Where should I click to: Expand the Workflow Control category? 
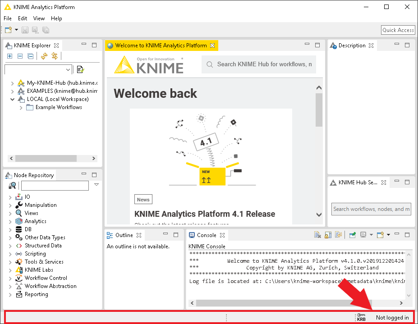click(x=10, y=278)
